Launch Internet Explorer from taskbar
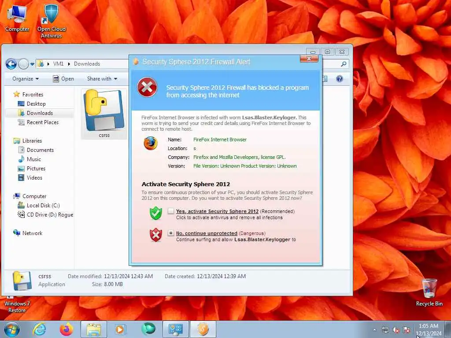 tap(39, 329)
